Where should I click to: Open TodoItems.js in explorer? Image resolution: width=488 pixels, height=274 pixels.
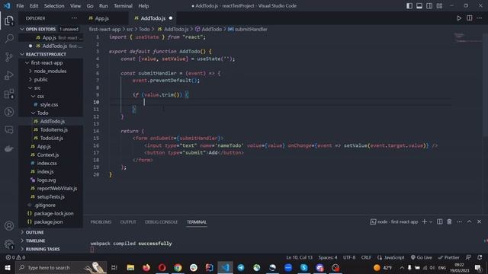pyautogui.click(x=50, y=130)
